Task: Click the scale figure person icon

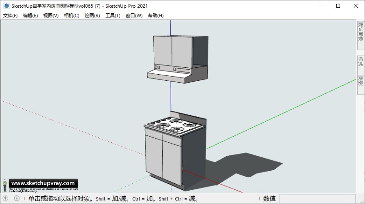Action: coord(5,186)
